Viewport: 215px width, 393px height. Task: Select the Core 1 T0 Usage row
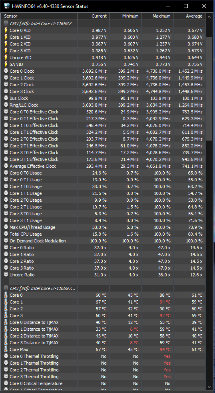click(x=104, y=187)
